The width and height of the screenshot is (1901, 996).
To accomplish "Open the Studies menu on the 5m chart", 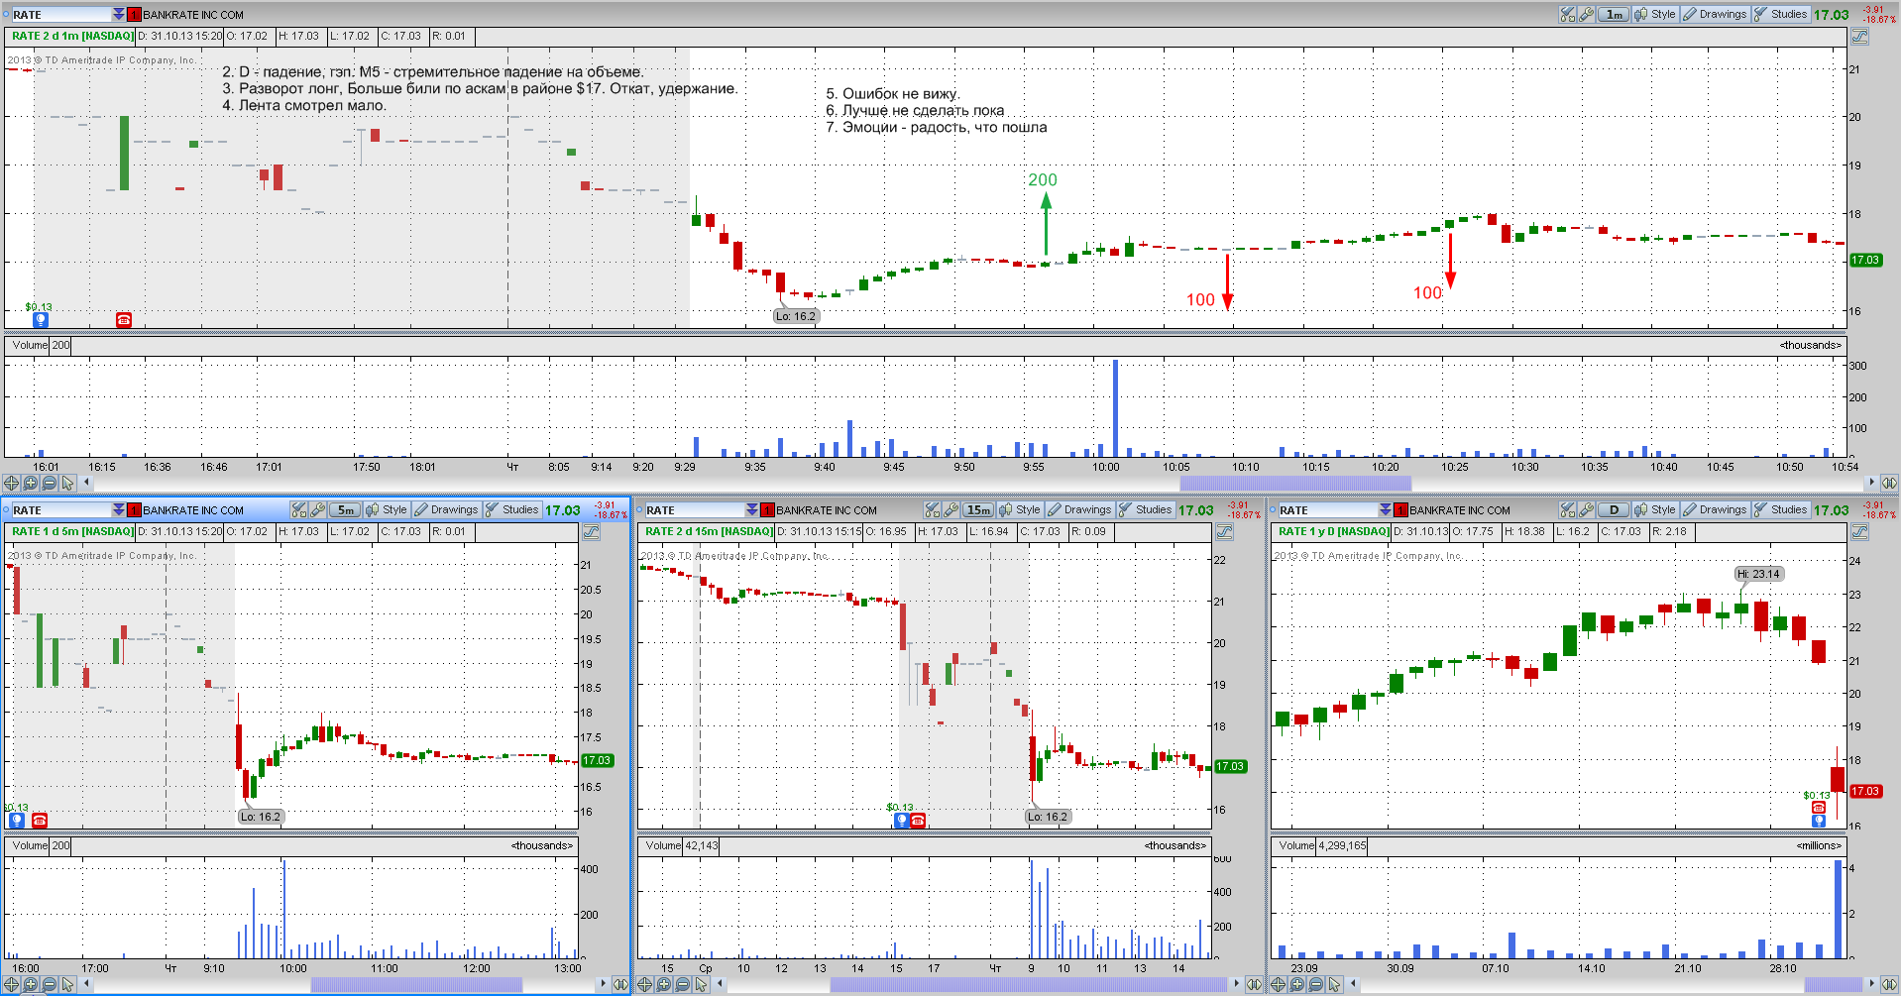I will pyautogui.click(x=512, y=509).
